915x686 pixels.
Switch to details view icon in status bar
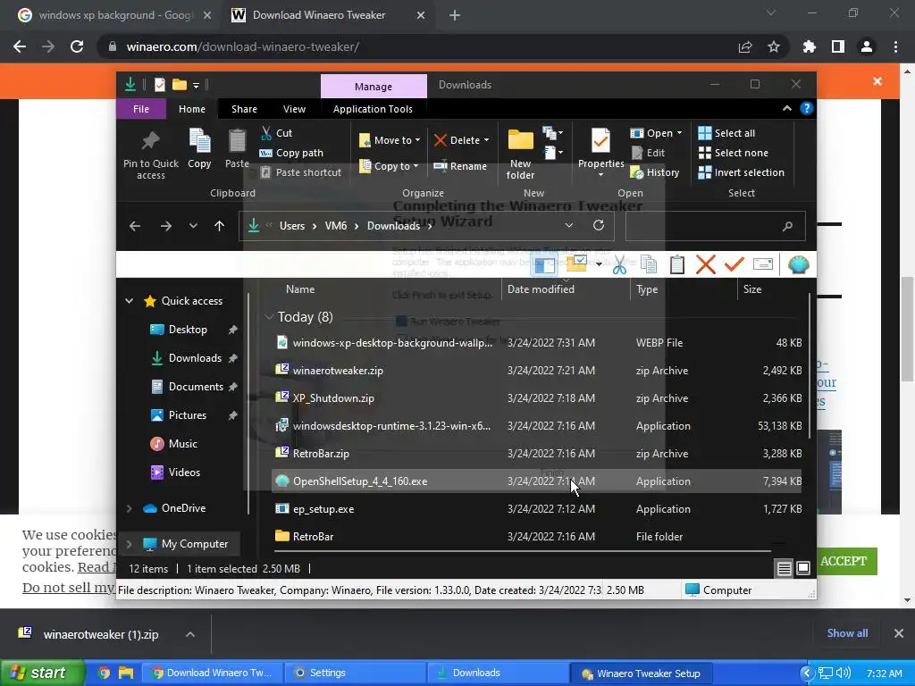coord(785,568)
